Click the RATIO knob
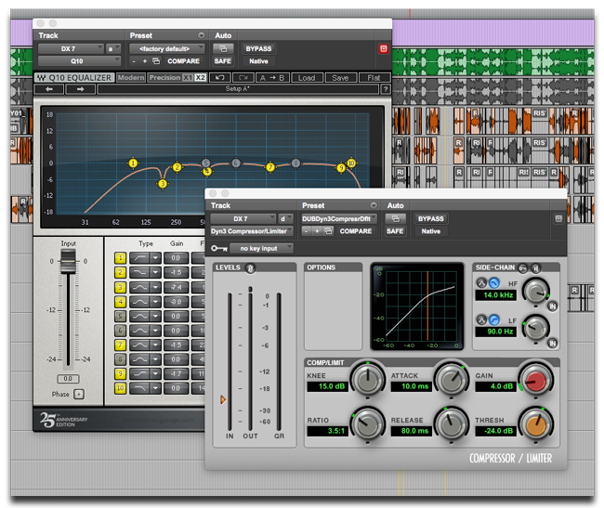Screen dimensions: 604x508 tap(367, 424)
